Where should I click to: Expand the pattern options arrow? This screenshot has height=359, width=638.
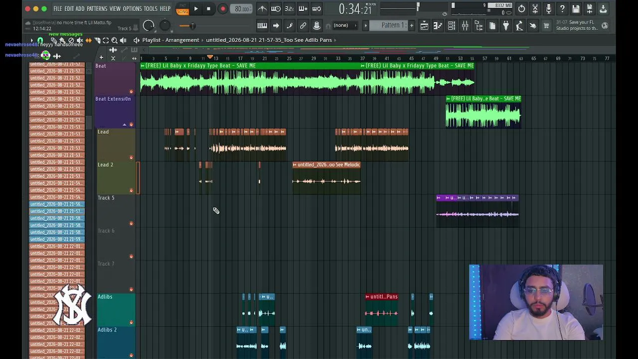click(365, 25)
